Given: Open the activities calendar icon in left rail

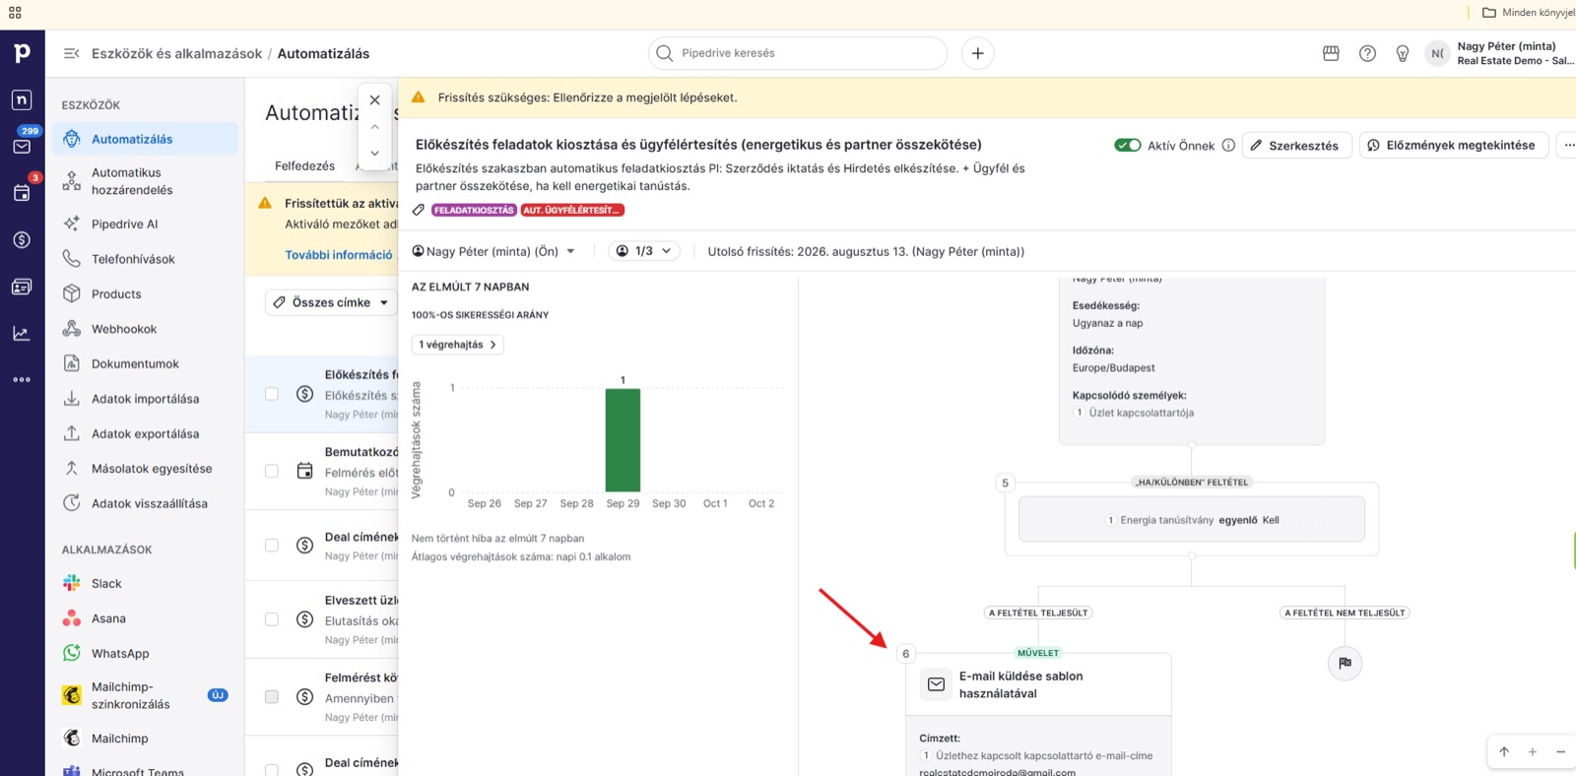Looking at the screenshot, I should (x=22, y=193).
